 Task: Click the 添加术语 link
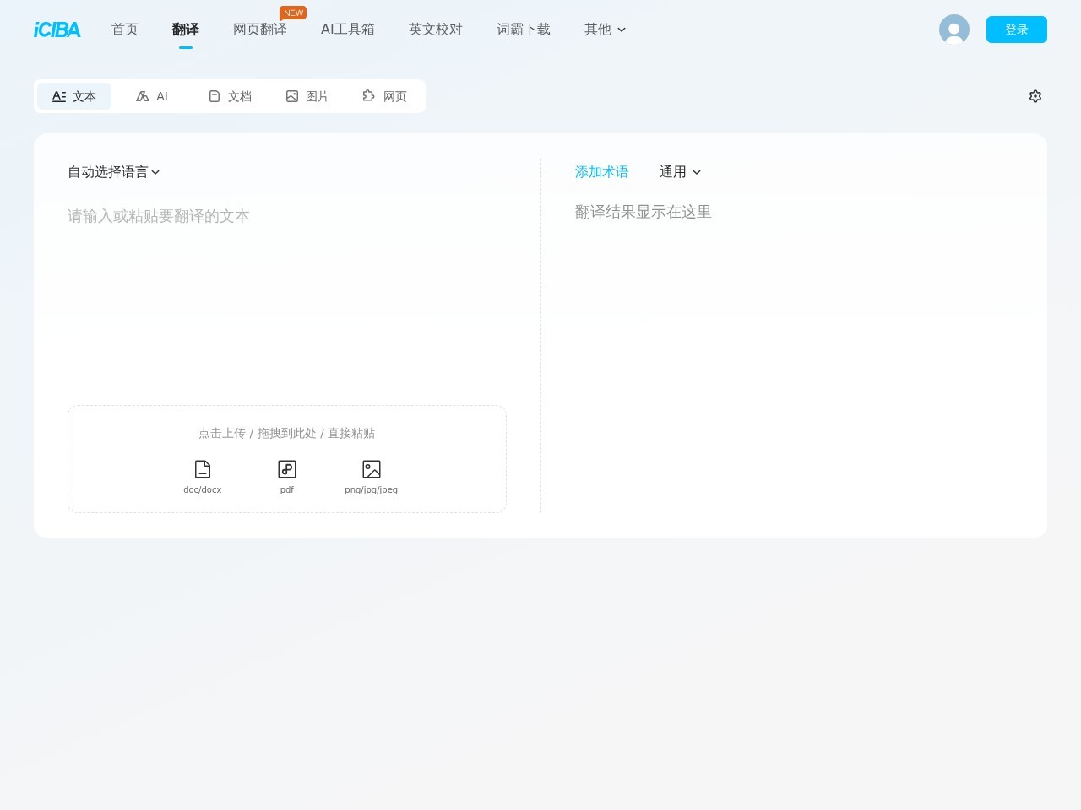pos(601,172)
